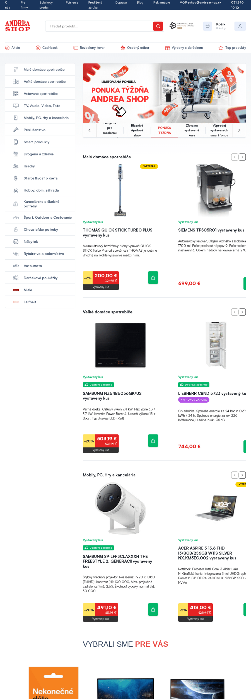Open SIEMENS TP505R01 product link
Viewport: 251px width, 699px height.
click(x=211, y=230)
